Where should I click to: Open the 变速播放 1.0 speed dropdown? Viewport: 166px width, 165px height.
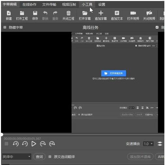coord(148,144)
